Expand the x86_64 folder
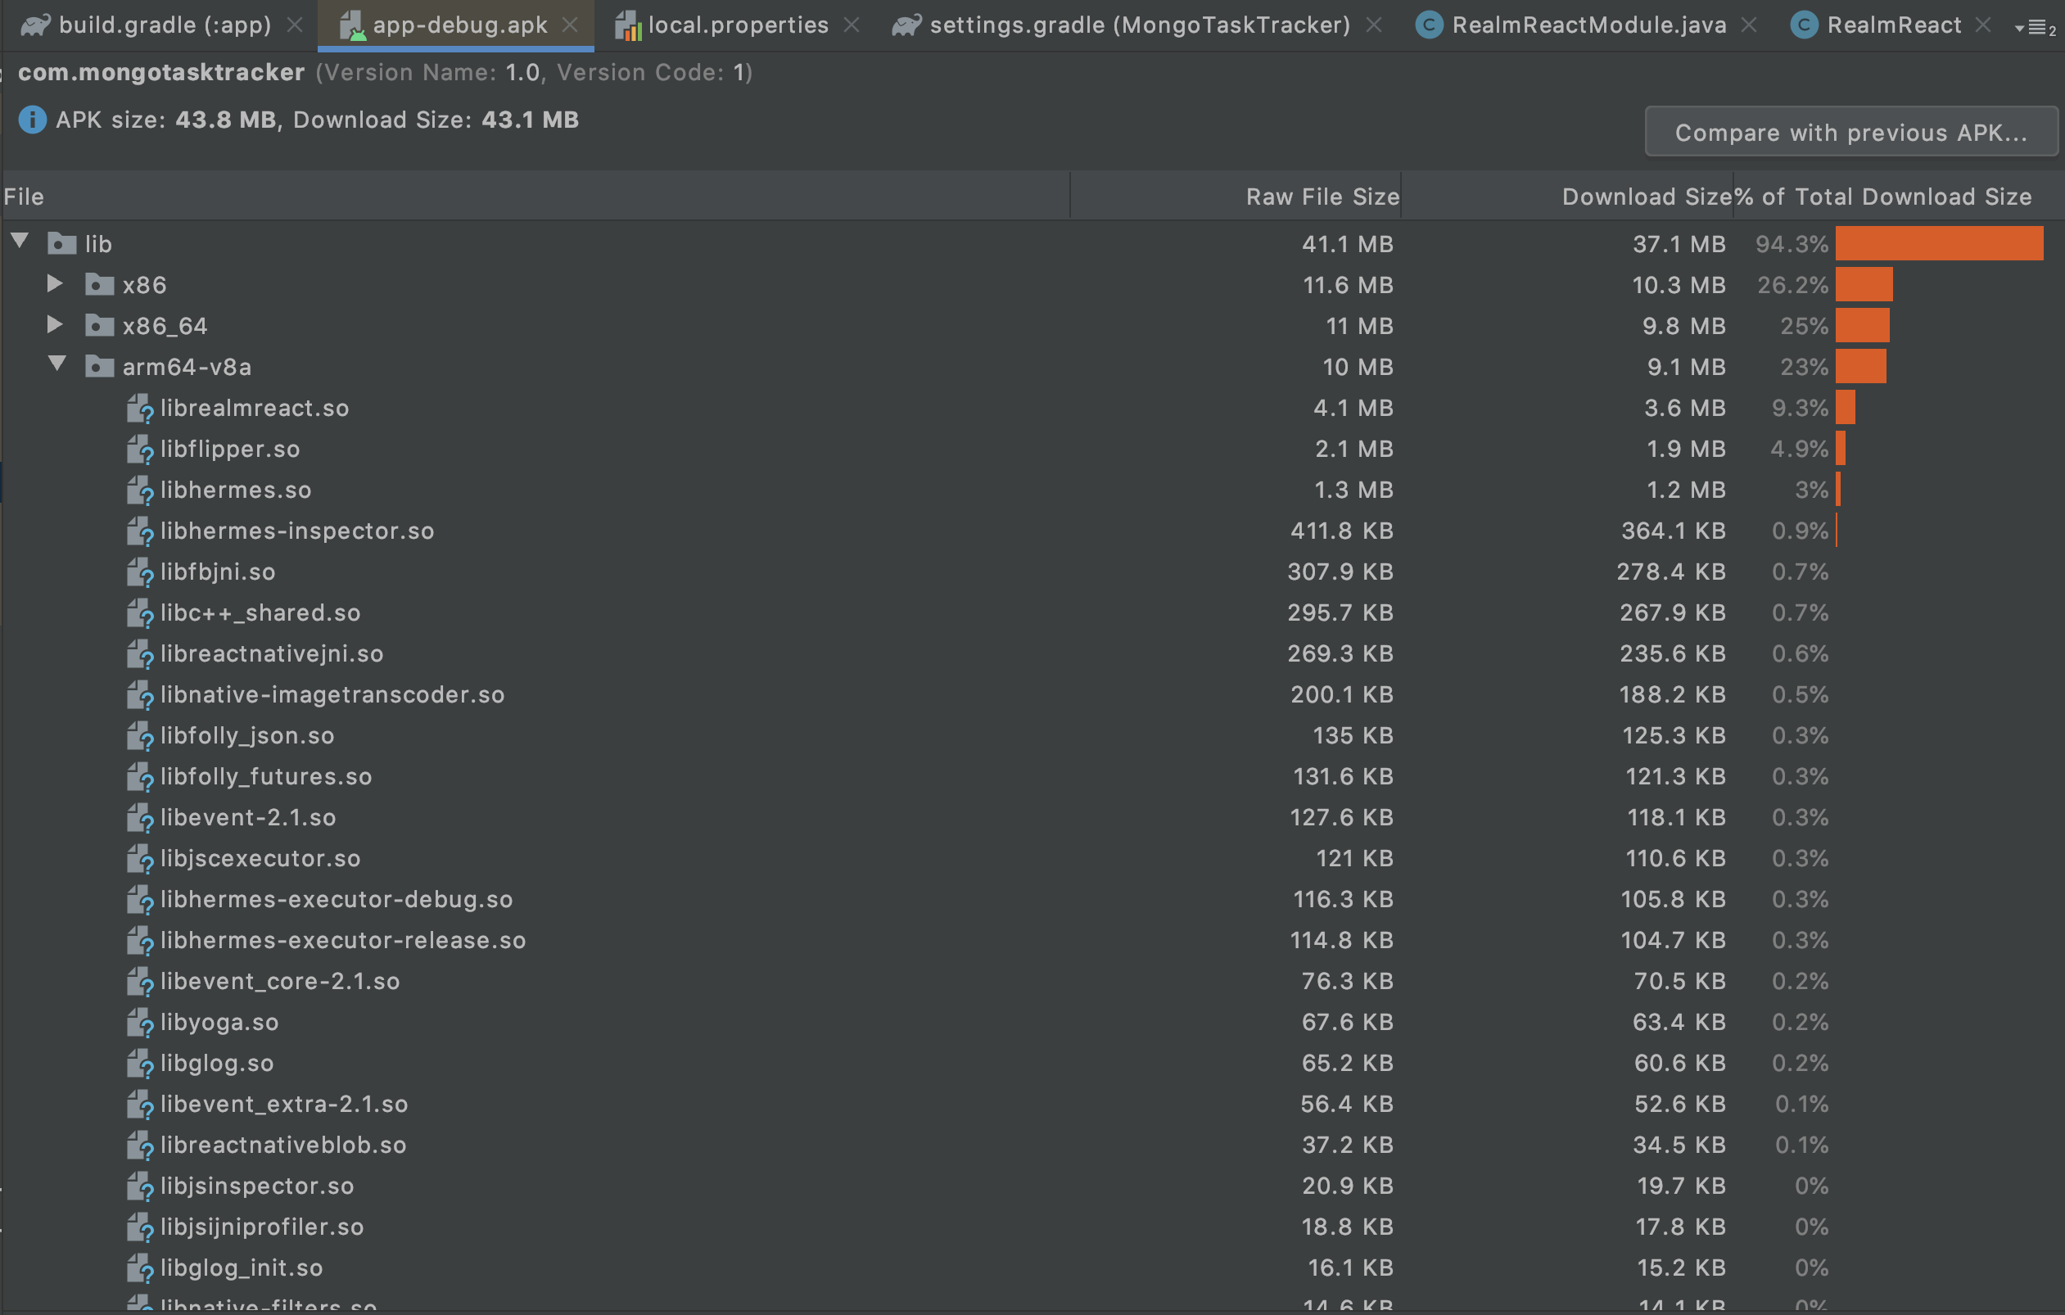This screenshot has height=1315, width=2065. pos(55,325)
